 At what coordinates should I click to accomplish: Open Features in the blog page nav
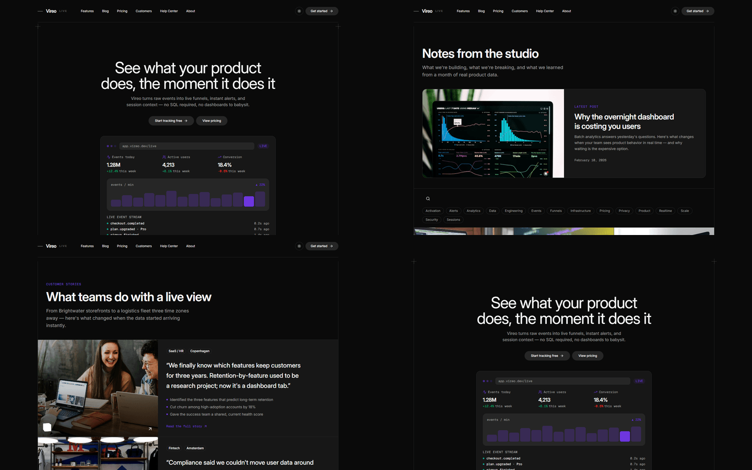pos(463,11)
